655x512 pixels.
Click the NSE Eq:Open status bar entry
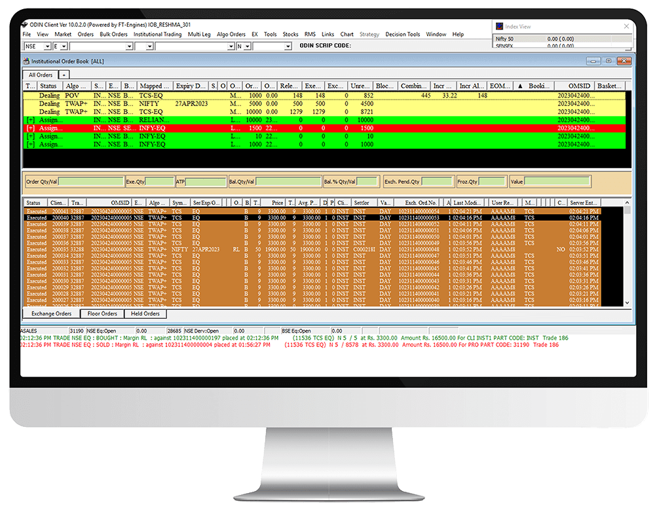point(110,331)
